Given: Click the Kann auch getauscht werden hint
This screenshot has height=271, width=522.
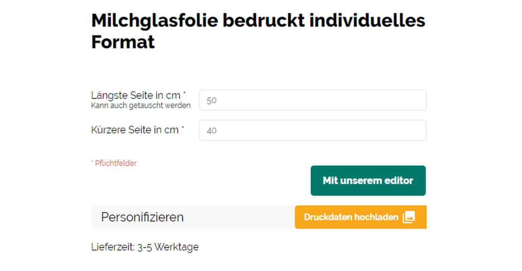Looking at the screenshot, I should point(141,106).
